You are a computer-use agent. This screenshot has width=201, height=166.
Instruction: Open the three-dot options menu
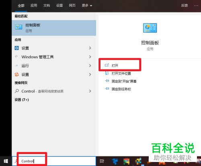(196, 6)
